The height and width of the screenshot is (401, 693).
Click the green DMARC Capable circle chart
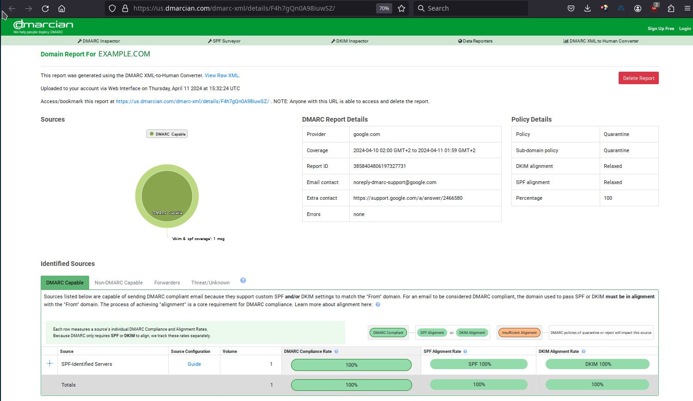click(x=167, y=194)
